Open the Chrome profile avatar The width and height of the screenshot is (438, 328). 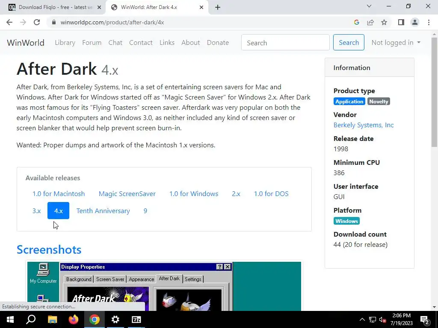point(415,22)
